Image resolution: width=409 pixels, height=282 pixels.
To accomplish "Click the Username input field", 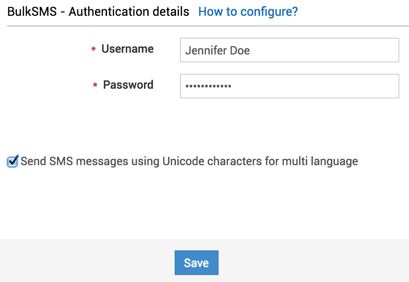I will tap(289, 50).
